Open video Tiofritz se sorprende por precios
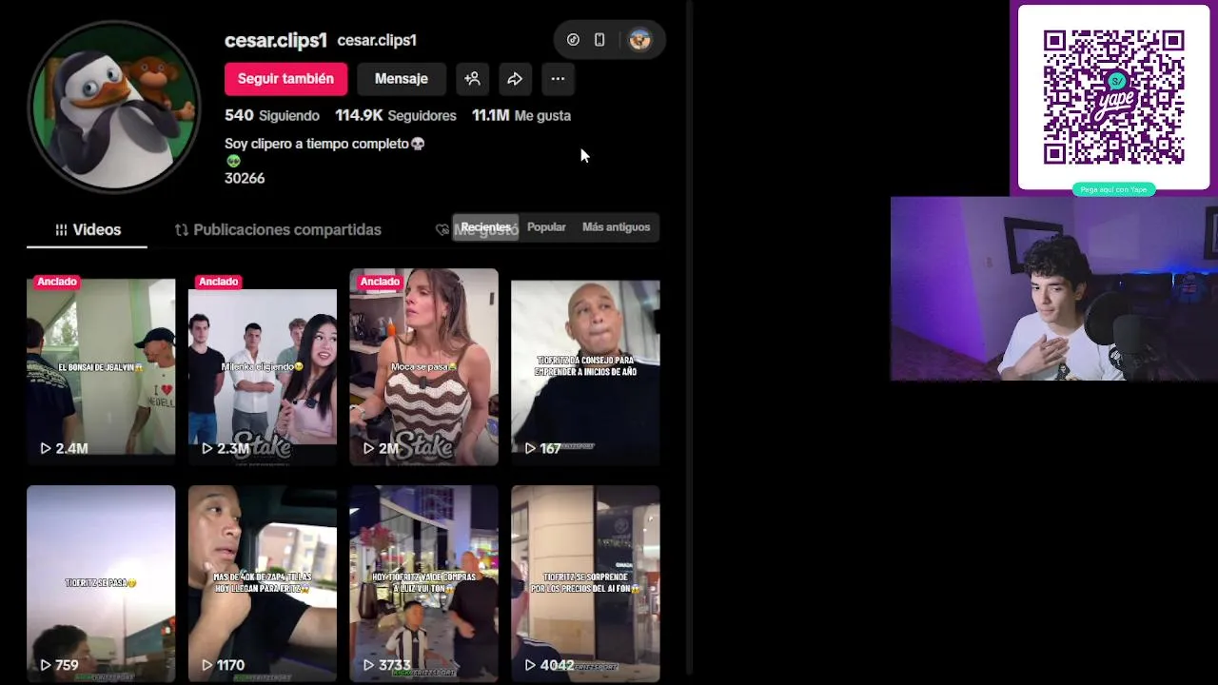This screenshot has height=685, width=1218. click(585, 583)
